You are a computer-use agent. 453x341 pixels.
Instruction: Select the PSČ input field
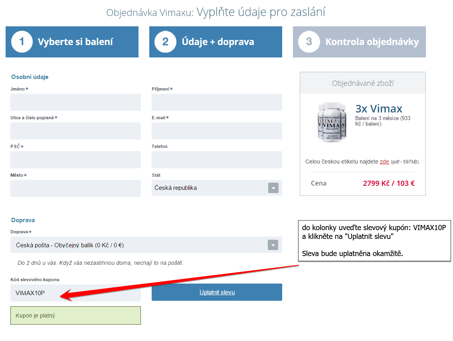click(x=75, y=160)
